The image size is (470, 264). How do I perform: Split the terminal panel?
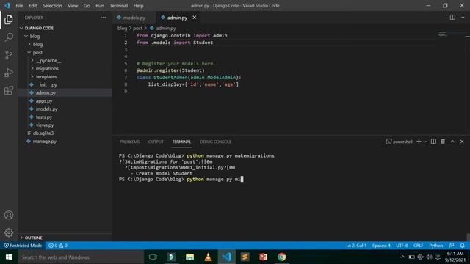(433, 142)
